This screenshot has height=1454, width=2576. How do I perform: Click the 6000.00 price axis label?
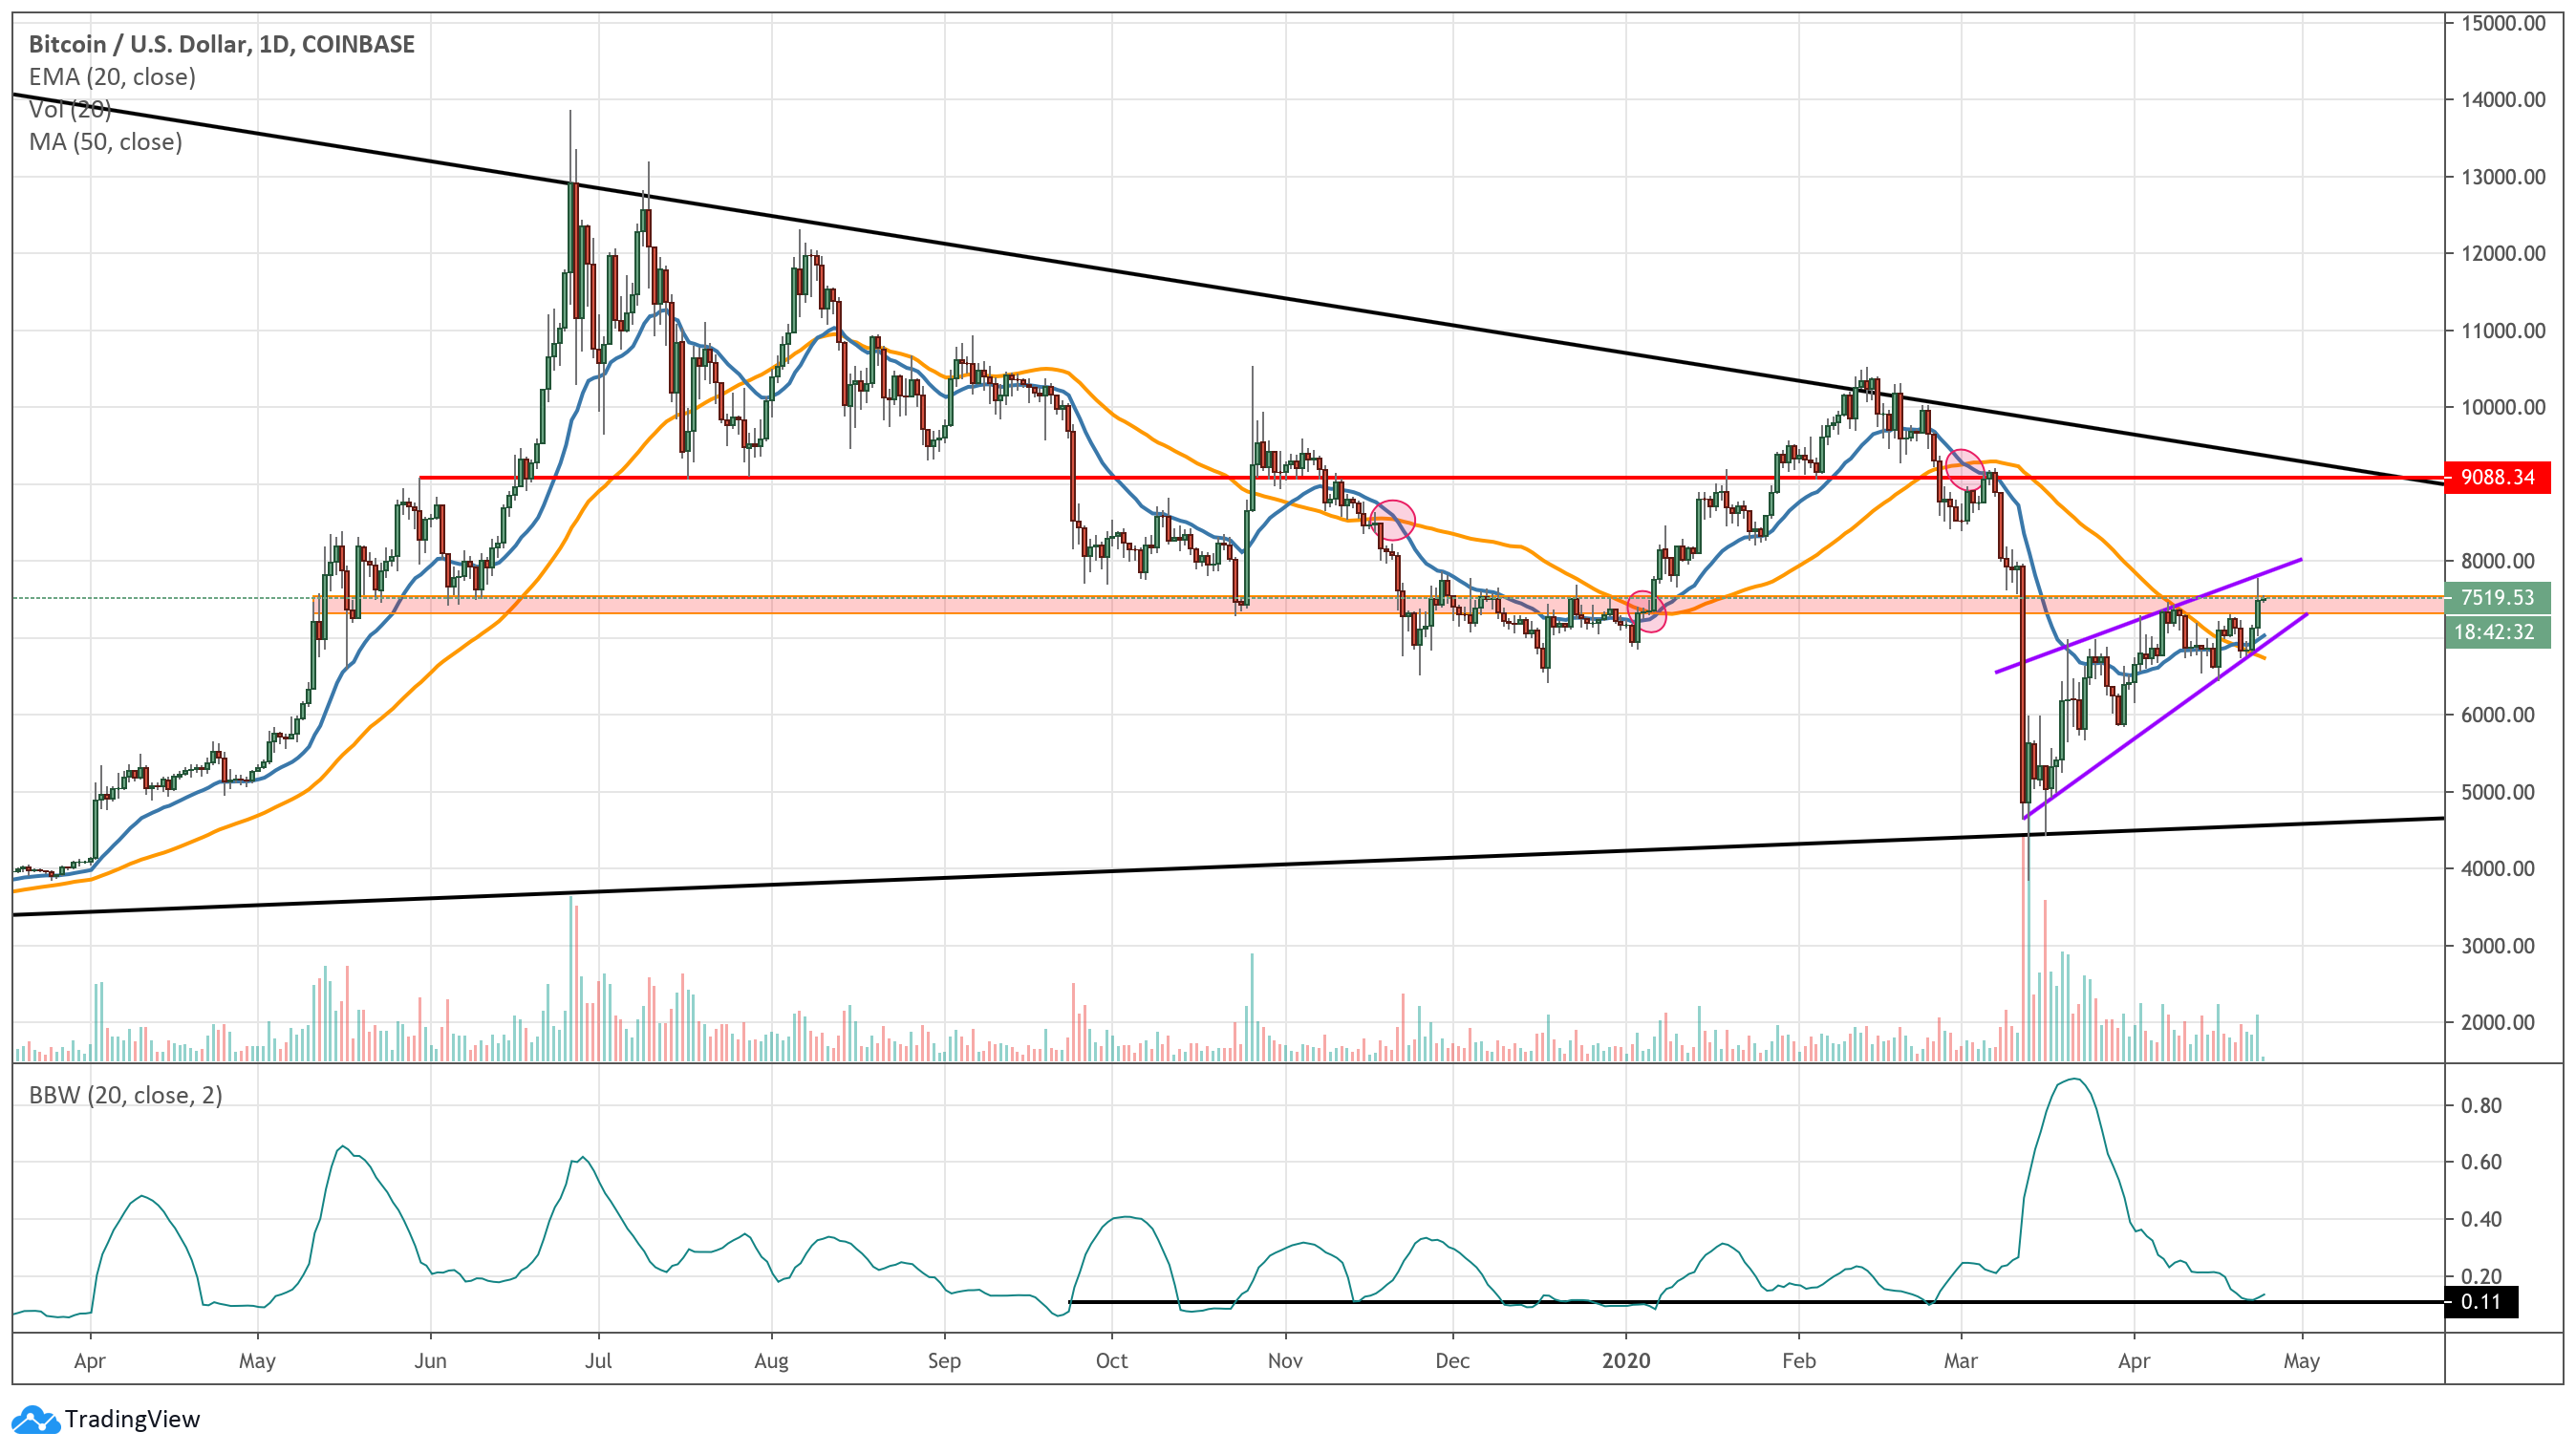(2497, 715)
